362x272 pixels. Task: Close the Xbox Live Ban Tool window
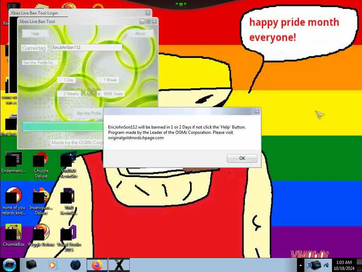pyautogui.click(x=154, y=22)
